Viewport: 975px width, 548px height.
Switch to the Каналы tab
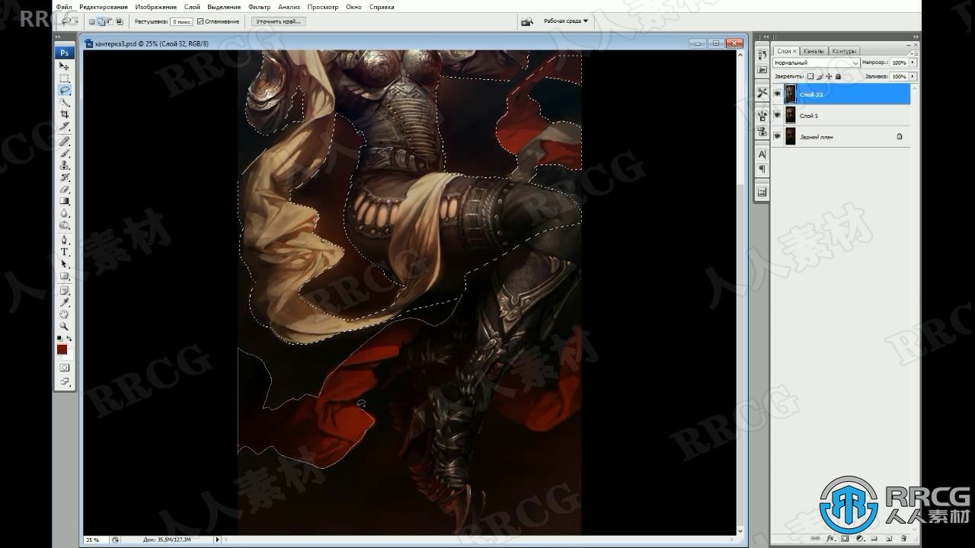coord(814,51)
